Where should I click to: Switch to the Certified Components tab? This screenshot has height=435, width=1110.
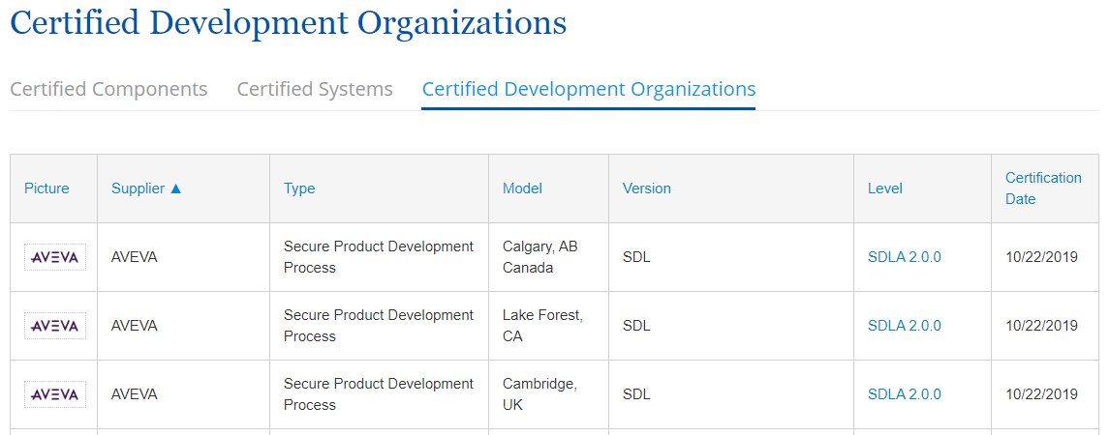(x=109, y=90)
